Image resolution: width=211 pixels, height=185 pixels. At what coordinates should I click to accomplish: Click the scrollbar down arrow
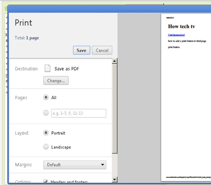[x=114, y=180]
